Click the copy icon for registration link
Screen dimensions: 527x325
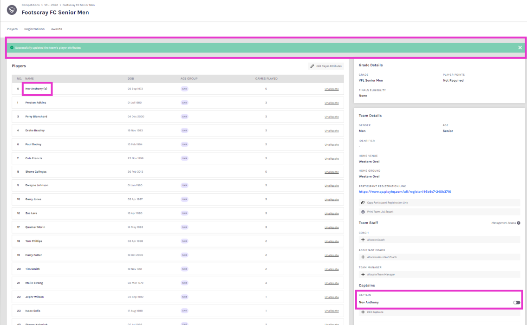point(363,203)
